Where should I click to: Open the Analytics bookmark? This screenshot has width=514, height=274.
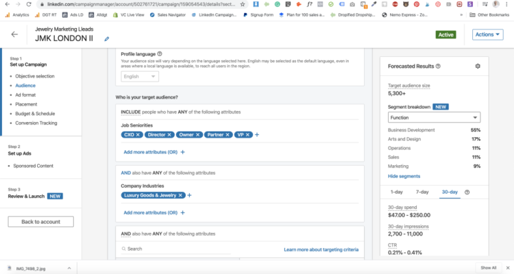17,15
